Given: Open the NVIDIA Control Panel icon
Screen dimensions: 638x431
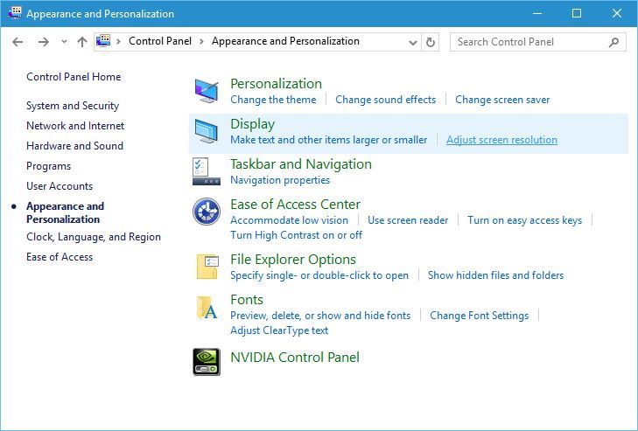Looking at the screenshot, I should coord(207,362).
